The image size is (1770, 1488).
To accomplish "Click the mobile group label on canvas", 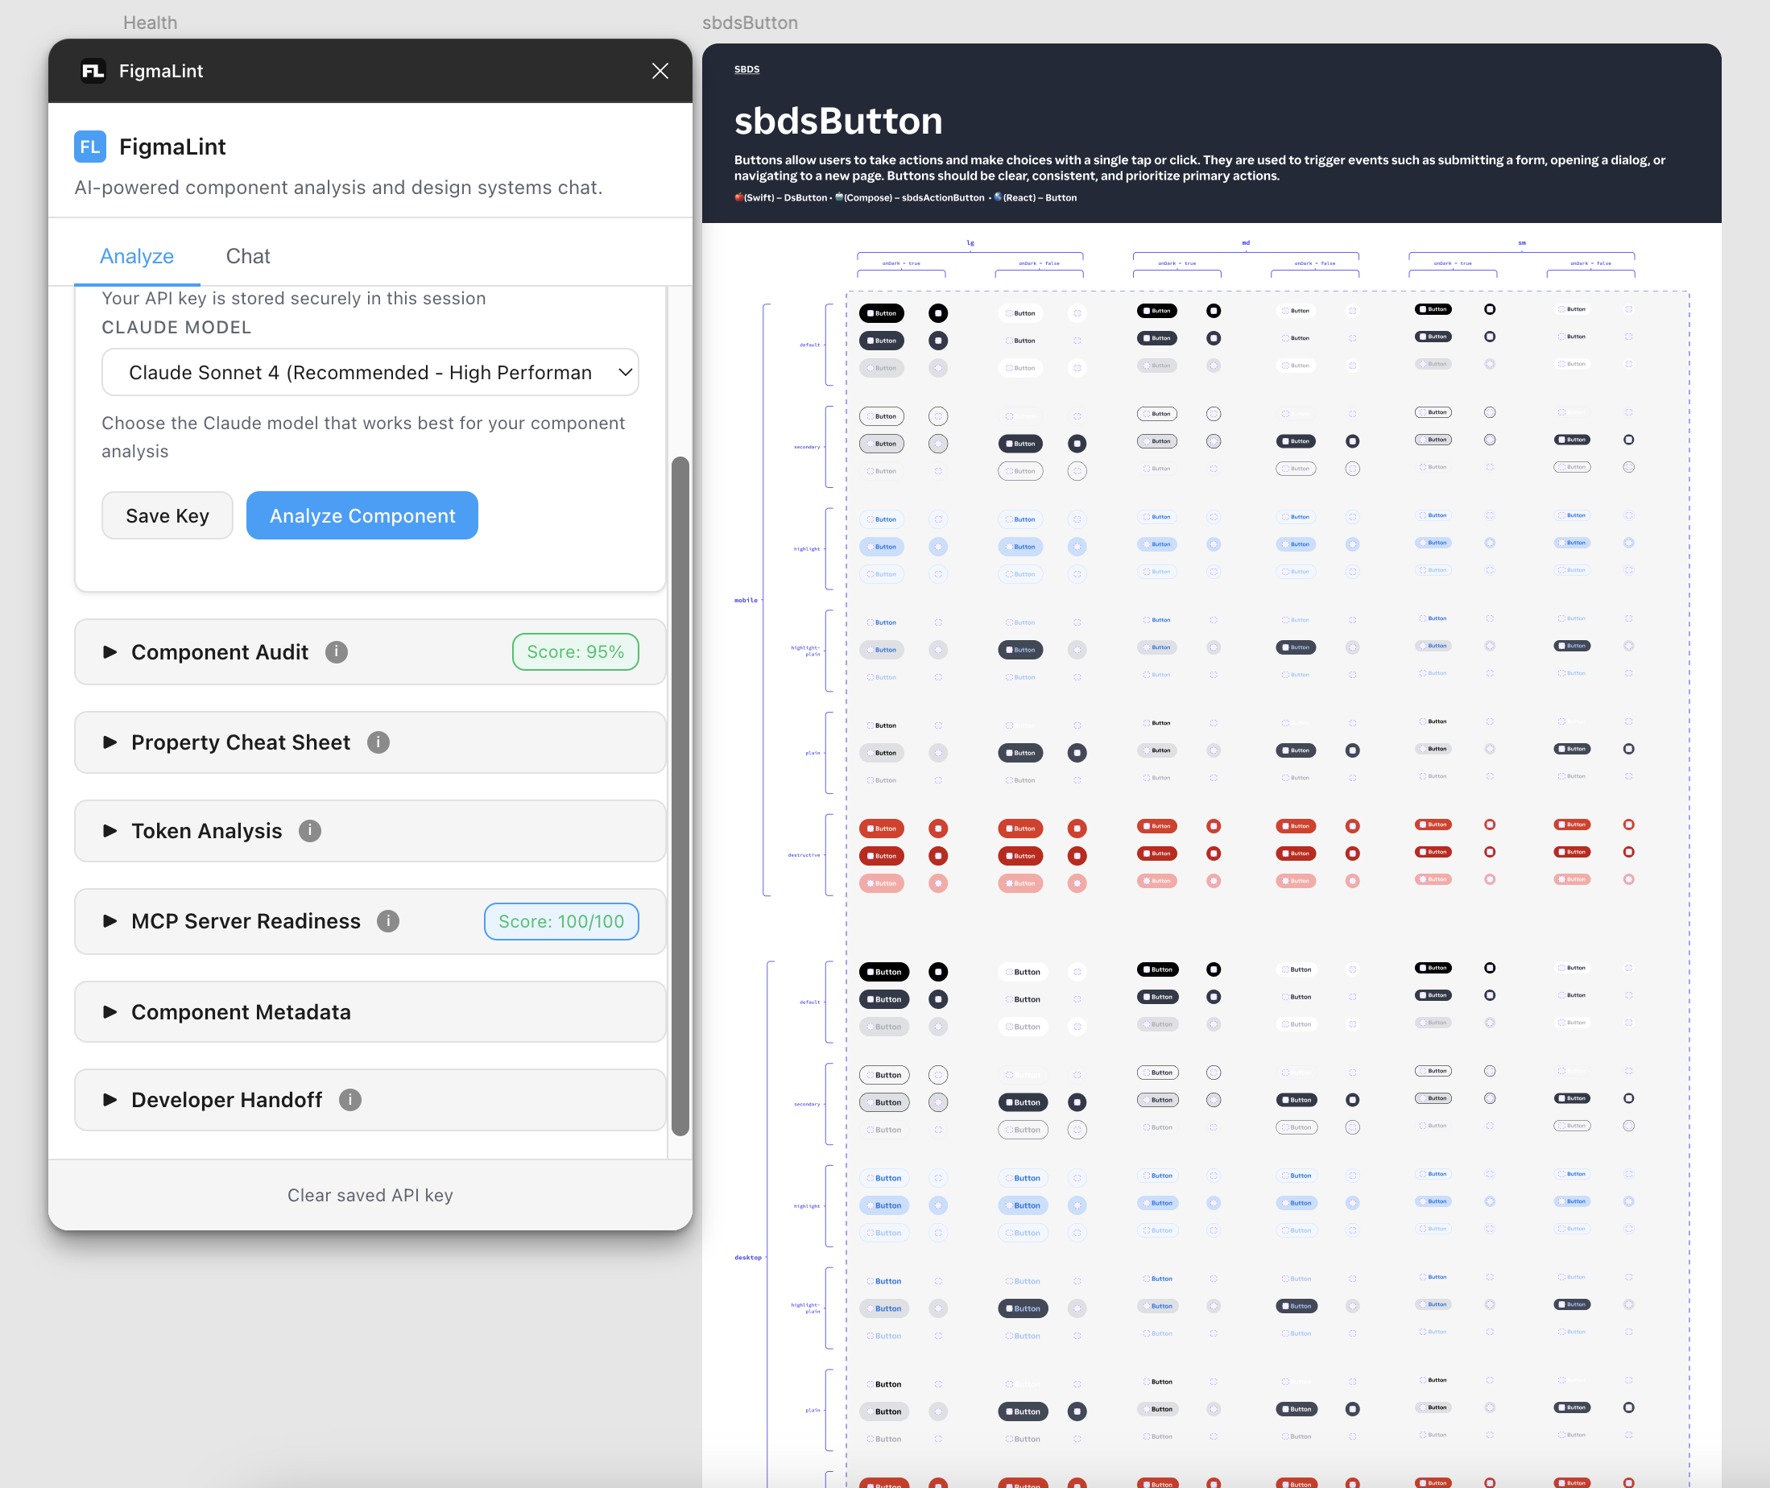I will point(746,601).
